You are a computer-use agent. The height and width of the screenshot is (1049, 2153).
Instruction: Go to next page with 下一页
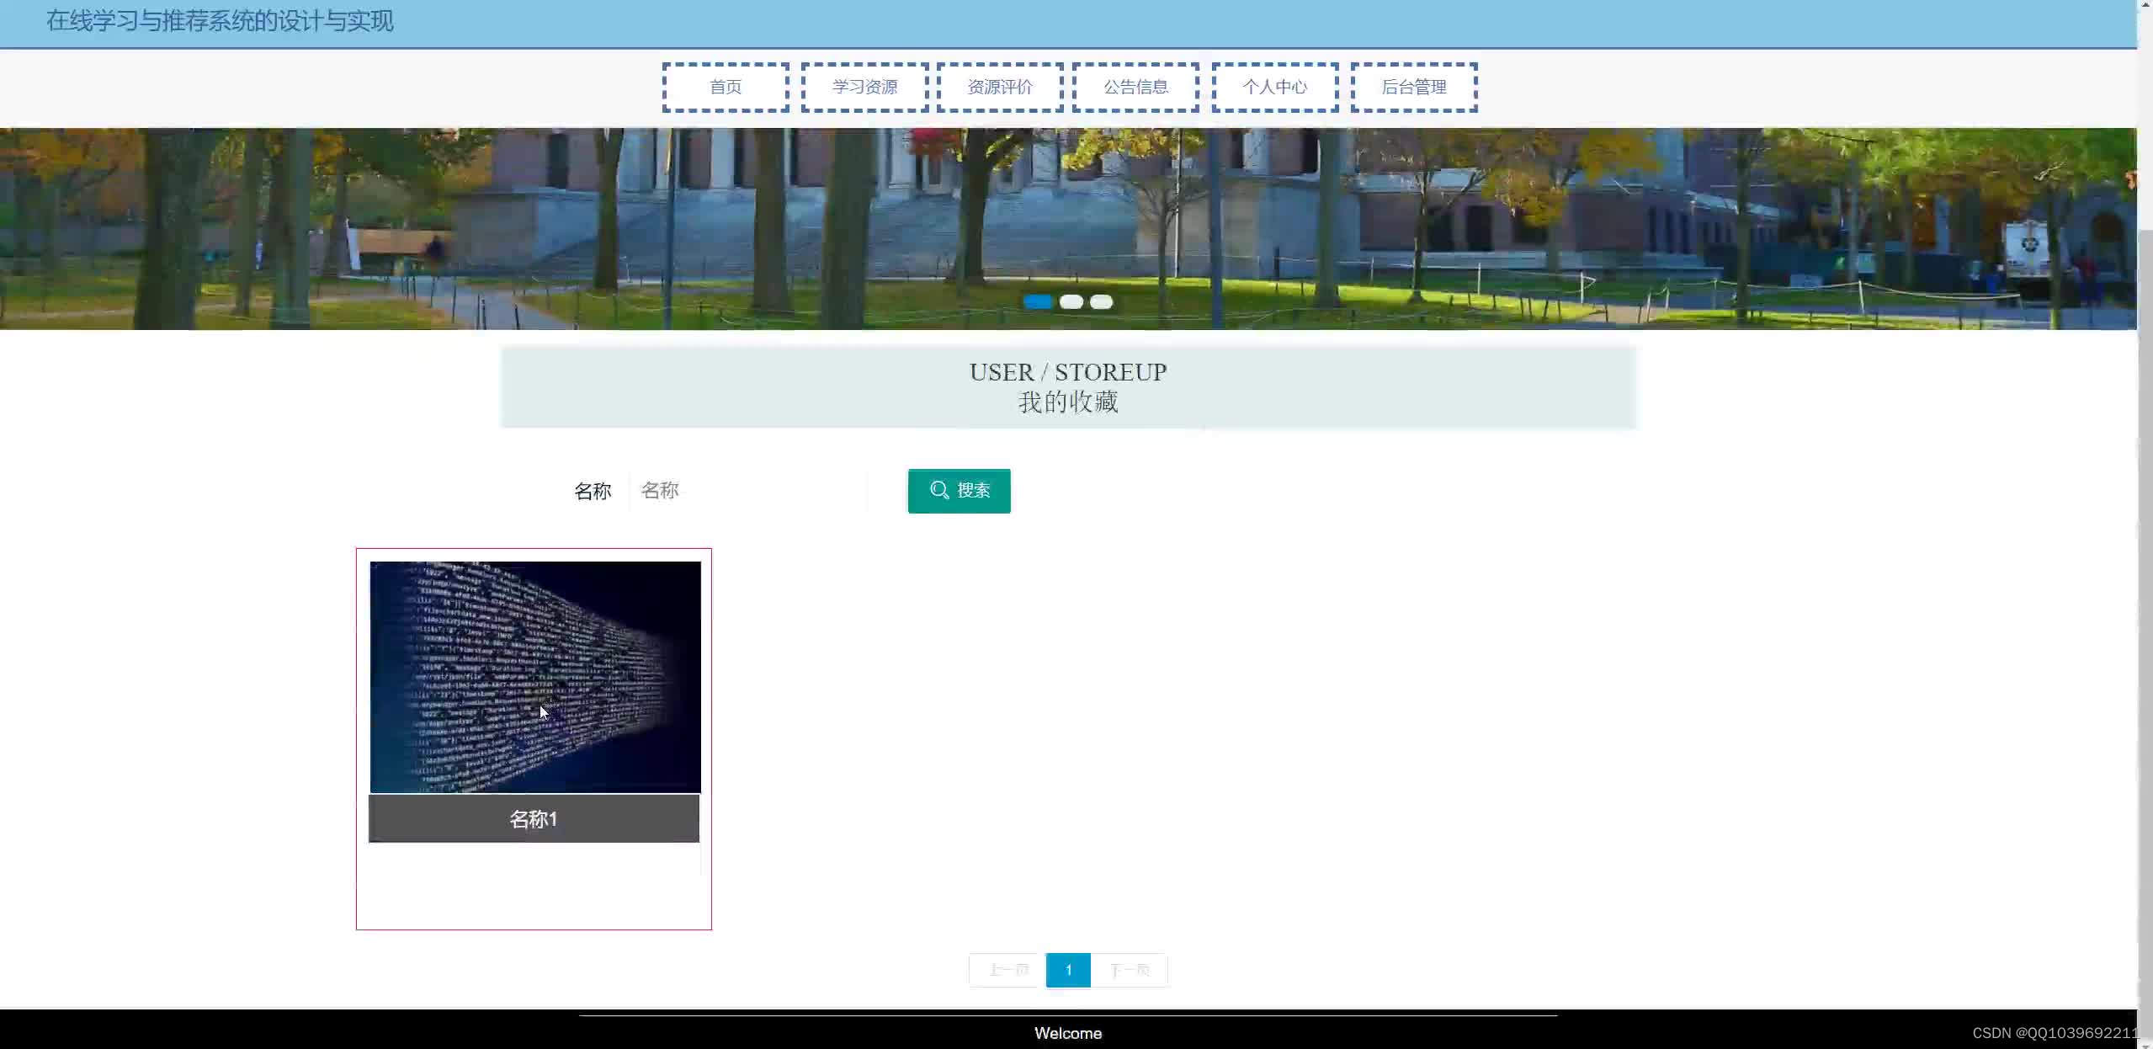click(1129, 970)
